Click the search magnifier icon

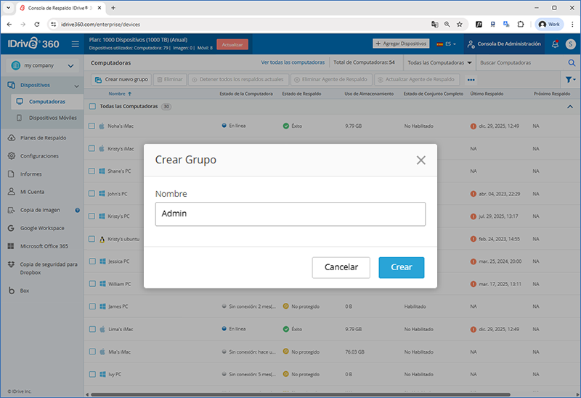click(571, 63)
